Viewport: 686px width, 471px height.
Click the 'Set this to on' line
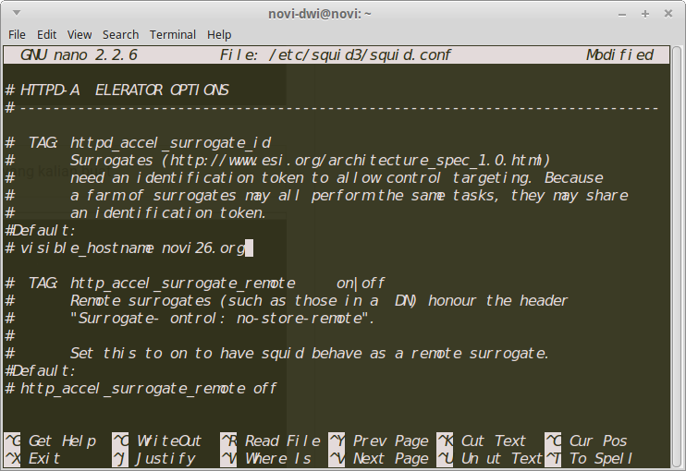[277, 353]
